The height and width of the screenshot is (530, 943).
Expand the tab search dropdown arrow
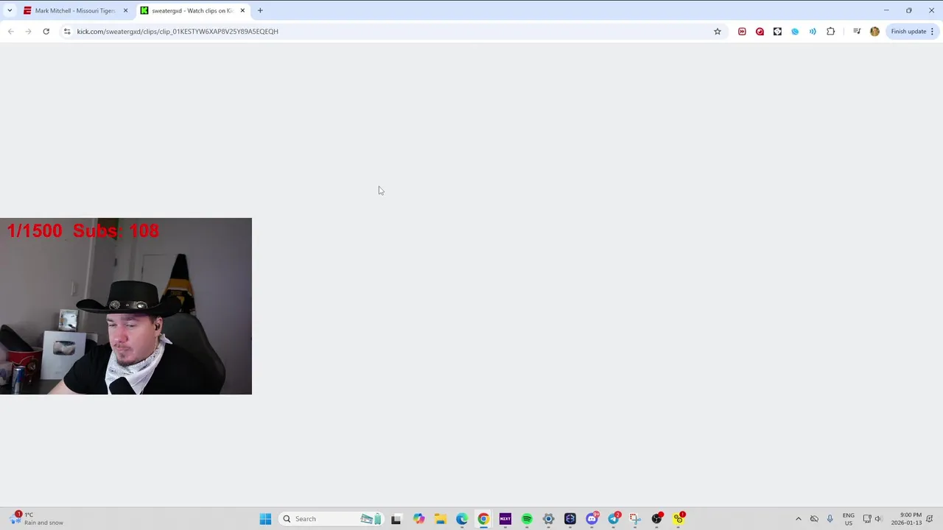coord(9,11)
